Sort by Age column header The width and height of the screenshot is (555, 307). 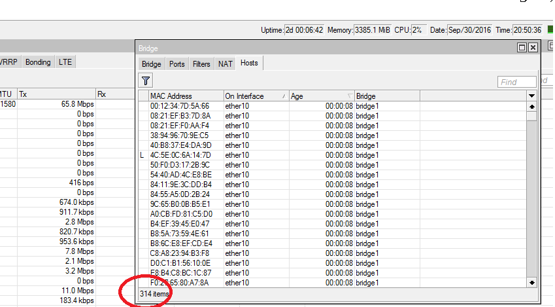coord(322,96)
